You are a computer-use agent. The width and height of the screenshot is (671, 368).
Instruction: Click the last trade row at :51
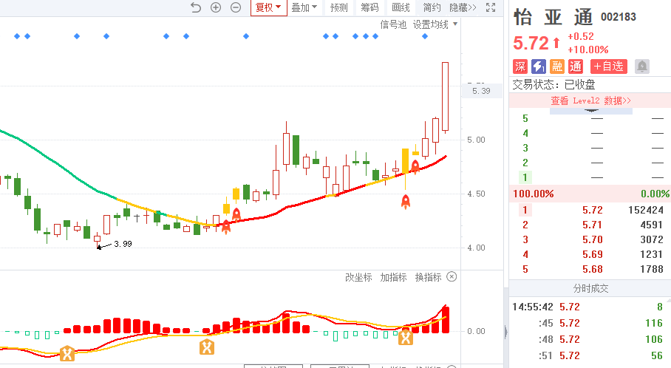click(x=590, y=355)
